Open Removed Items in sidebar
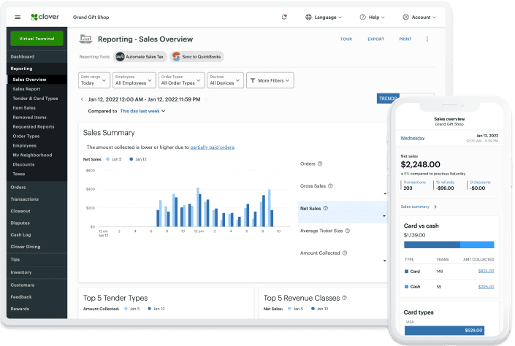The image size is (515, 346). [x=37, y=118]
